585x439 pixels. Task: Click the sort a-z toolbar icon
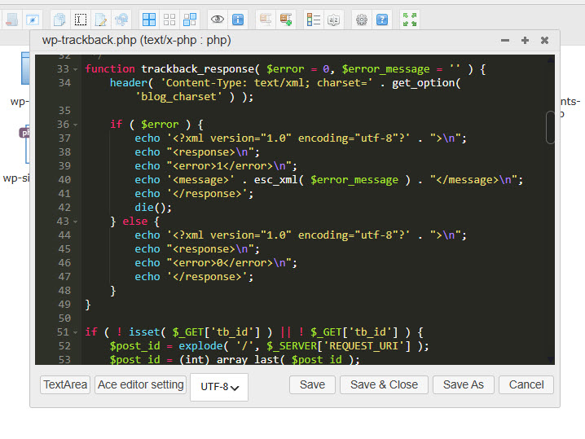[333, 20]
